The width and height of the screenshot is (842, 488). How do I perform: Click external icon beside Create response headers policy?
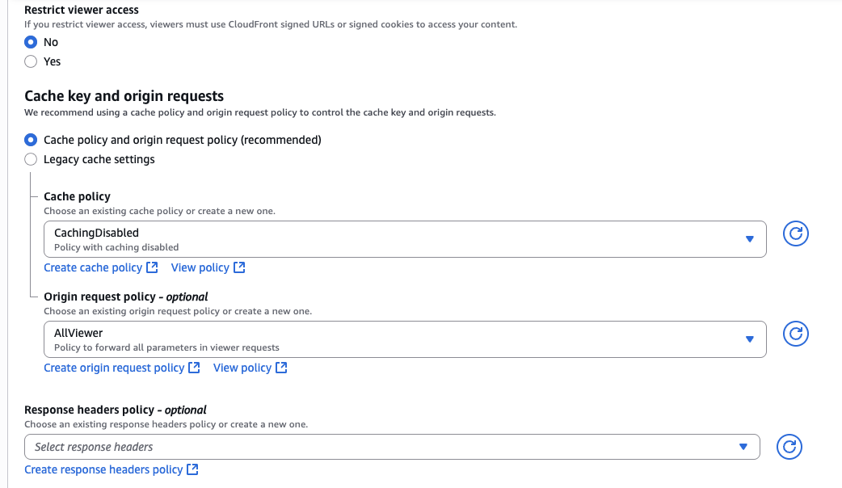(x=192, y=469)
